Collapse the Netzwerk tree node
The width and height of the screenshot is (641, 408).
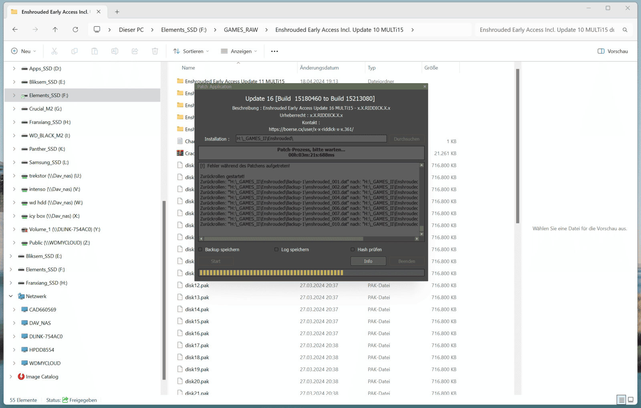(11, 296)
